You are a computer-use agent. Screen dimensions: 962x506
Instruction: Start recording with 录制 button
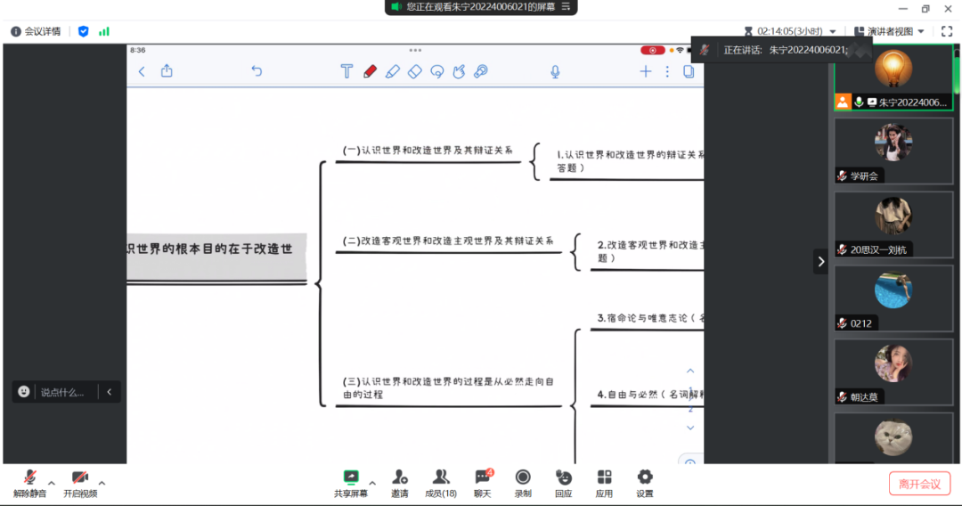(x=523, y=482)
